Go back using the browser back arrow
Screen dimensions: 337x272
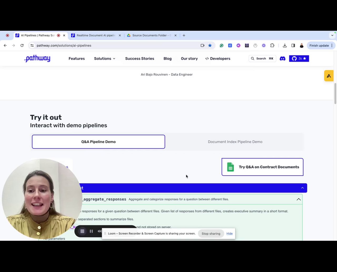[x=5, y=45]
